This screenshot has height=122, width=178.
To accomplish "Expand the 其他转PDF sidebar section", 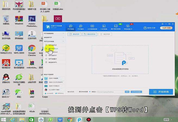I will 54,37.
